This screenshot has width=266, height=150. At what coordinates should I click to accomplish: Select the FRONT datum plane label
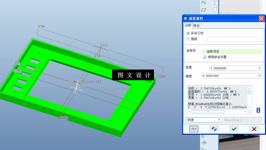(162, 77)
